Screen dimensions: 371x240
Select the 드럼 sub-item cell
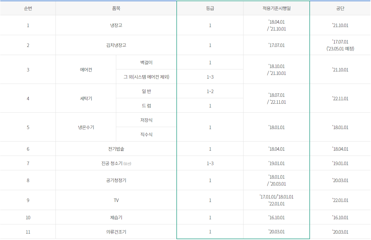pyautogui.click(x=146, y=105)
